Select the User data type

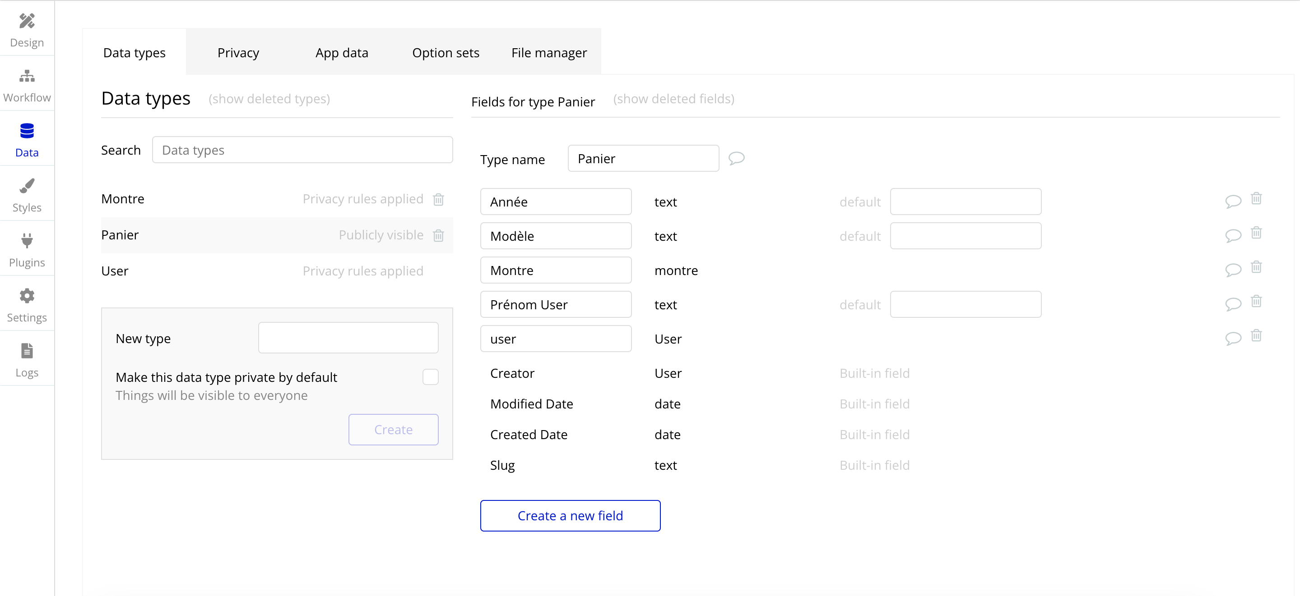coord(115,271)
